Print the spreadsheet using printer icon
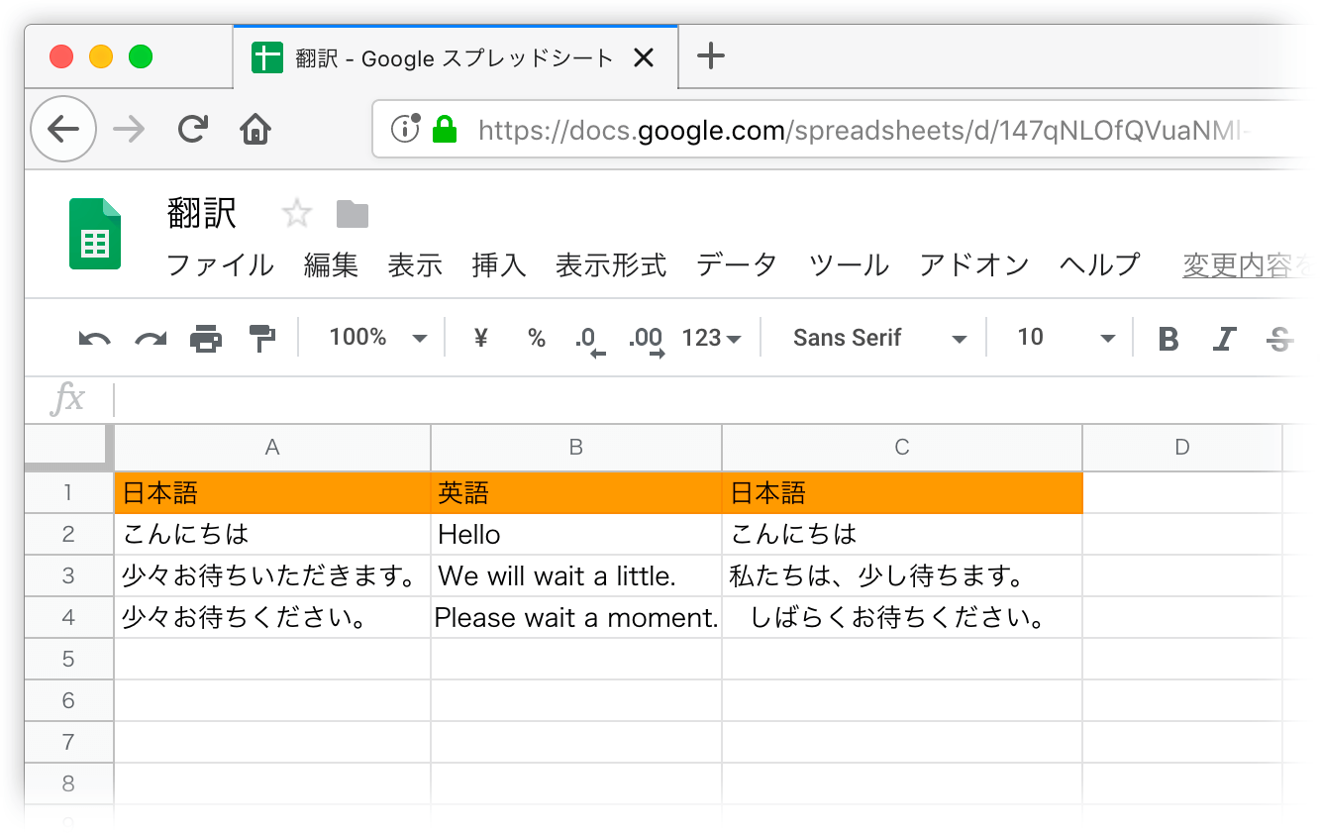Viewport: 1320px width, 833px height. click(206, 339)
